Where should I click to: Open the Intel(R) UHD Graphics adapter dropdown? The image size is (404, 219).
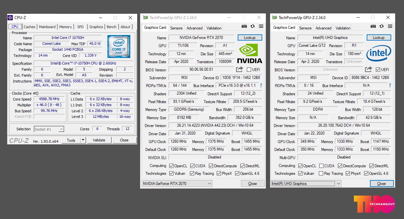click(x=306, y=183)
